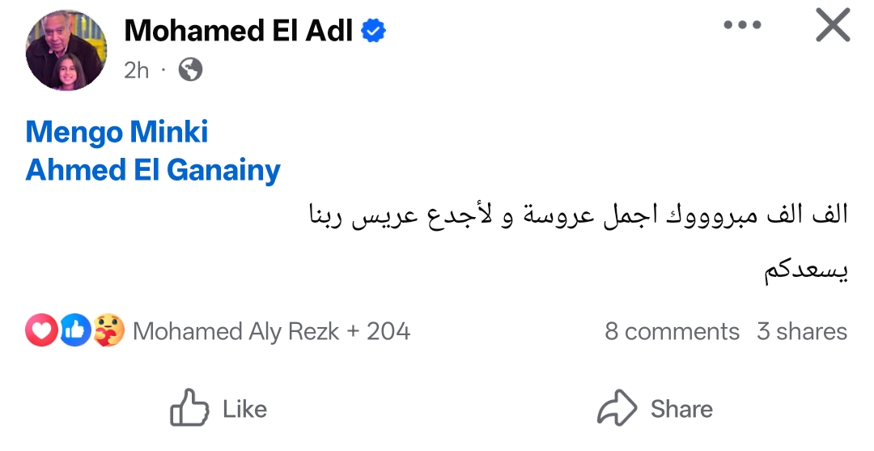The image size is (874, 451).
Task: View reactions list Mohamed Aly Rezk + 204
Action: pos(271,331)
